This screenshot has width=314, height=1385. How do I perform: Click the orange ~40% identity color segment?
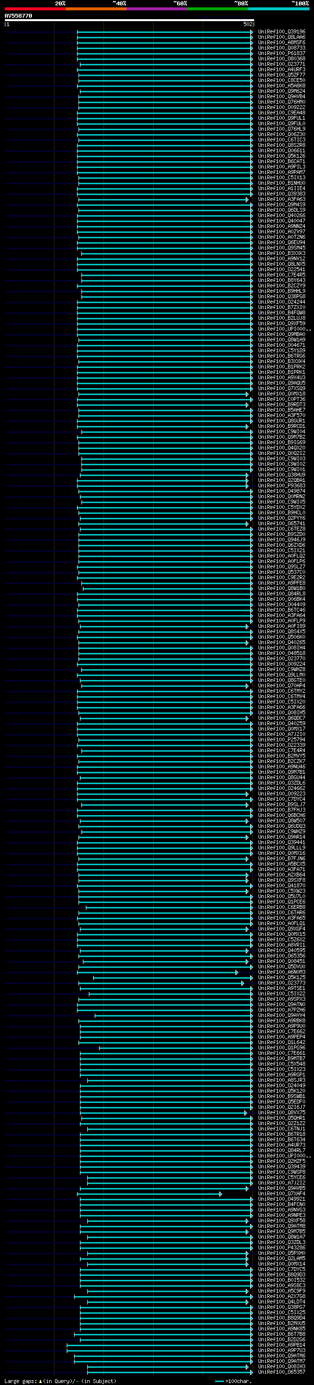(96, 9)
